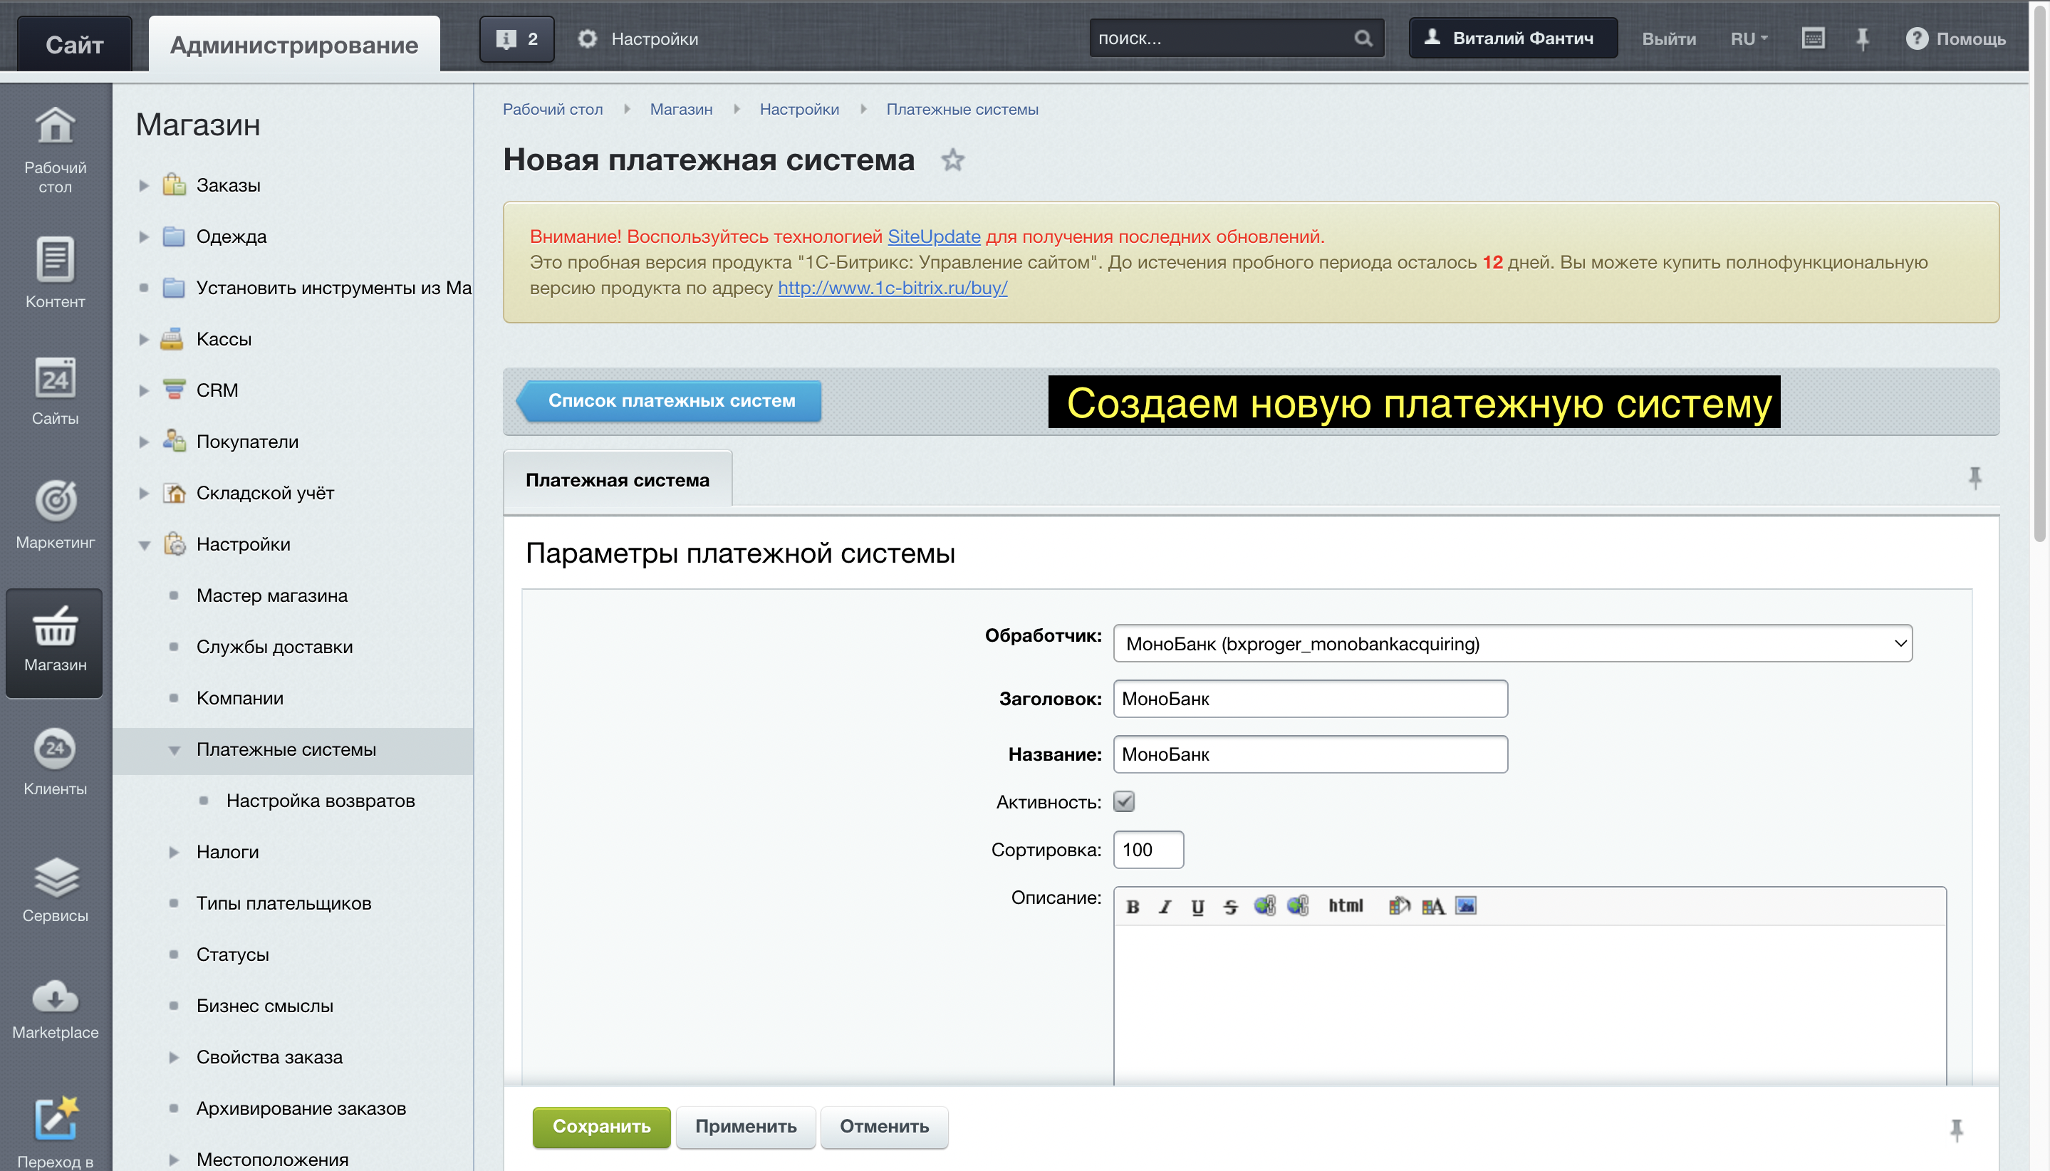Click Сохранить button
This screenshot has width=2050, height=1171.
(600, 1127)
